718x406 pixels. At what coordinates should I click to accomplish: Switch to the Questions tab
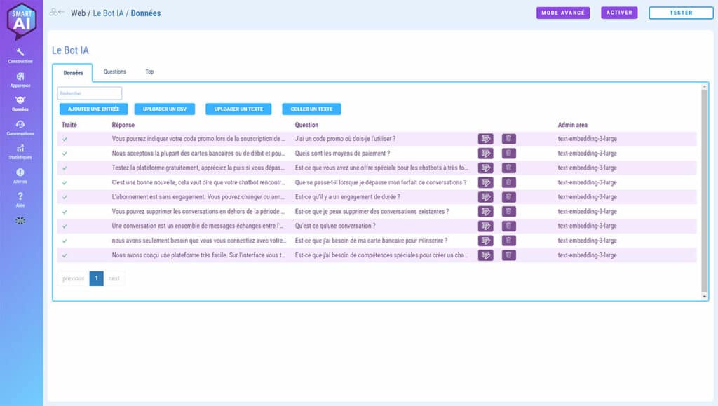tap(114, 72)
